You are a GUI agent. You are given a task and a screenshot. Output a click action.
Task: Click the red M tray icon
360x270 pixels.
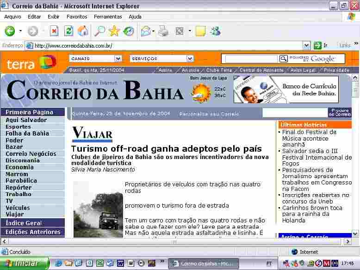(x=326, y=264)
